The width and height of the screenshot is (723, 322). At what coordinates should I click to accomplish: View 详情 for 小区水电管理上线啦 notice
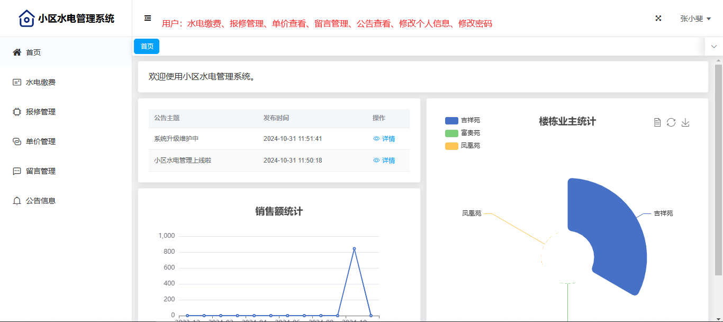tap(384, 160)
